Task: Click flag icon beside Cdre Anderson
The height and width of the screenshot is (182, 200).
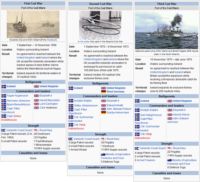Action: pyautogui.click(x=36, y=108)
